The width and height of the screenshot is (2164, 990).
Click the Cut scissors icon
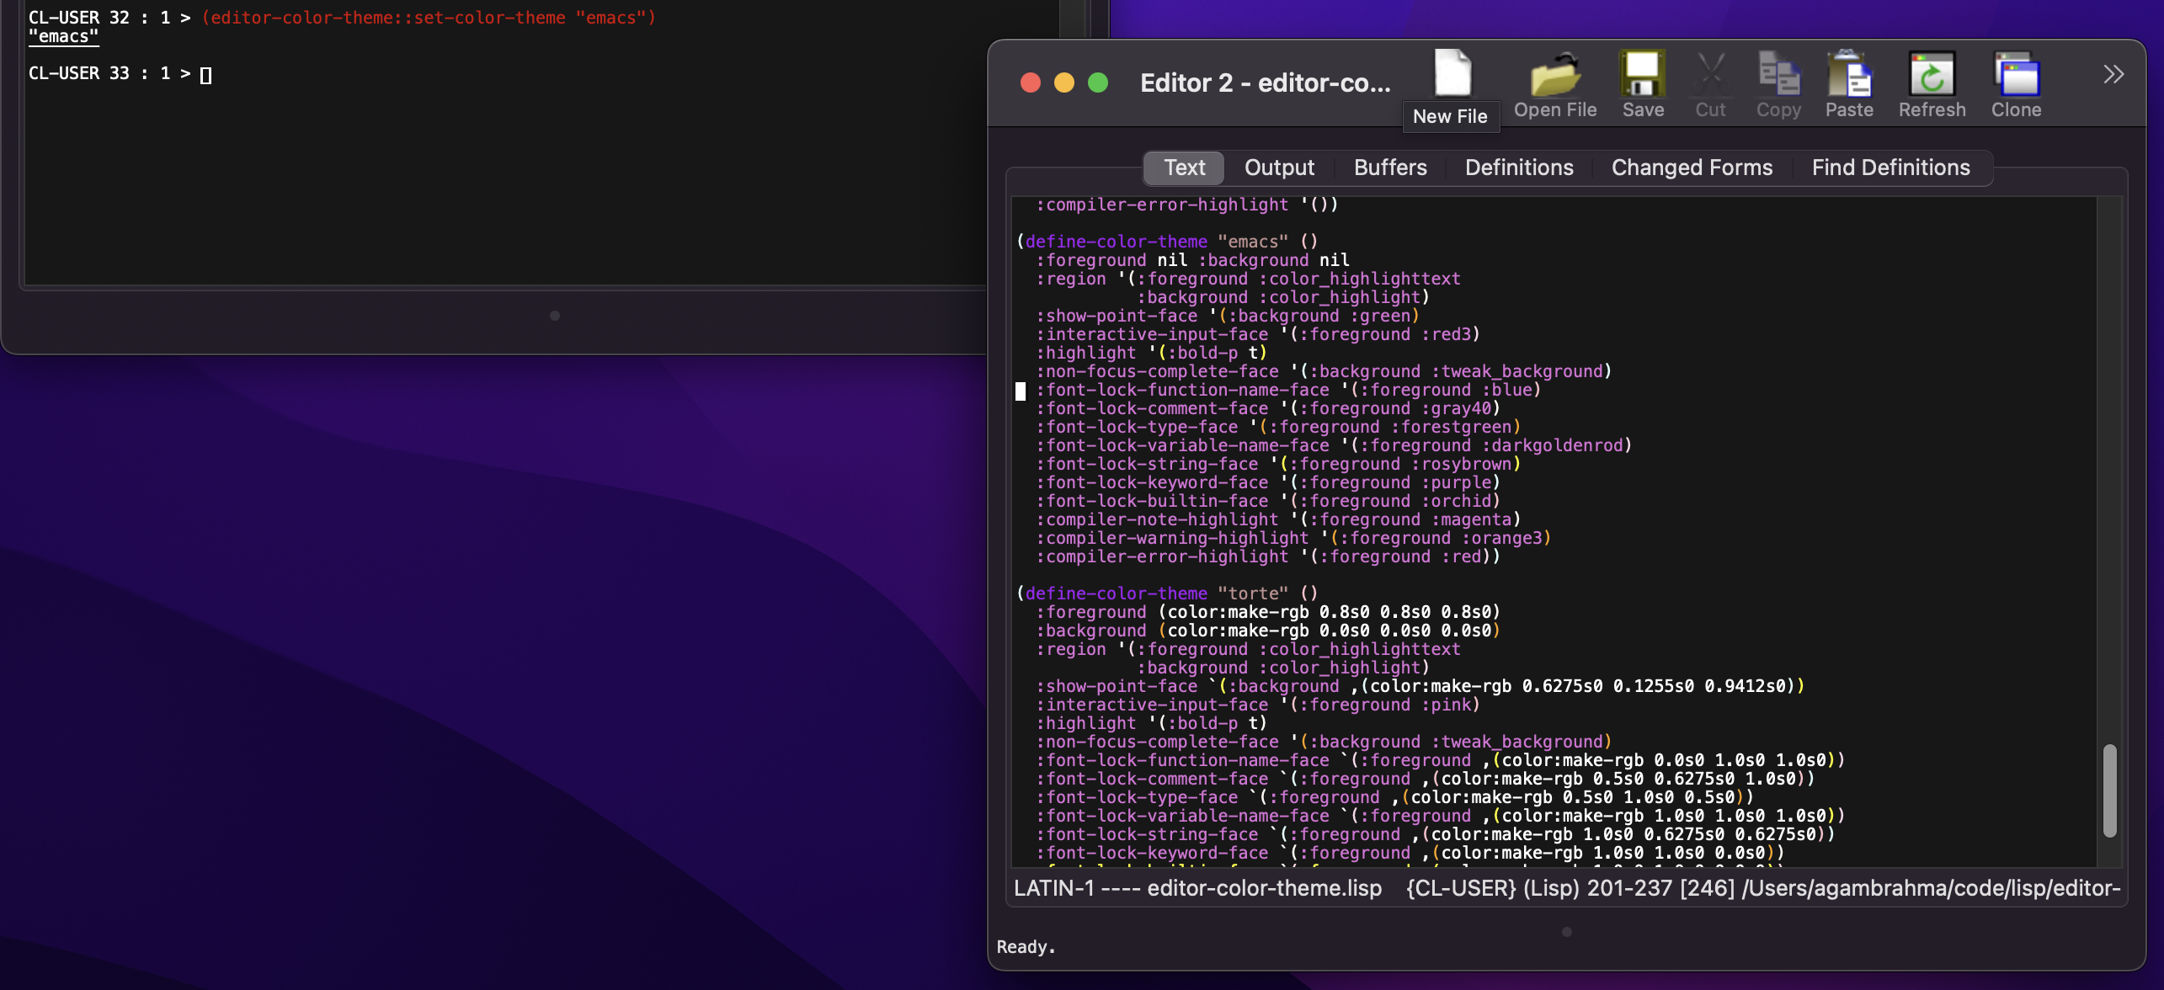[1710, 76]
